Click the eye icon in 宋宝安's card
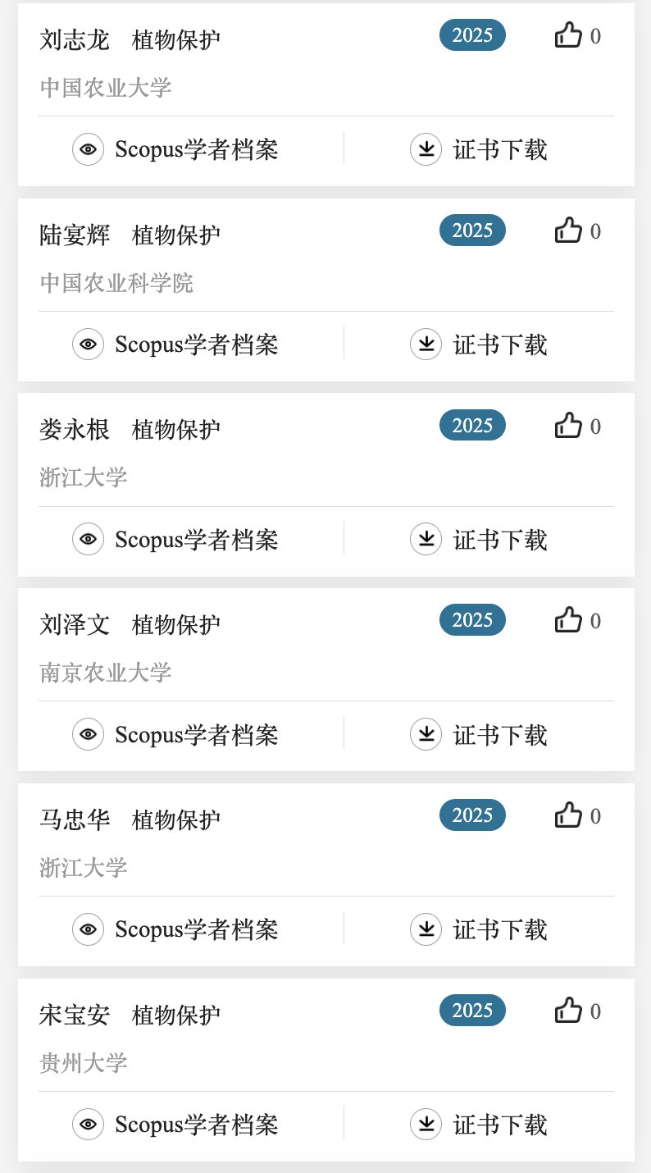 (x=88, y=1124)
